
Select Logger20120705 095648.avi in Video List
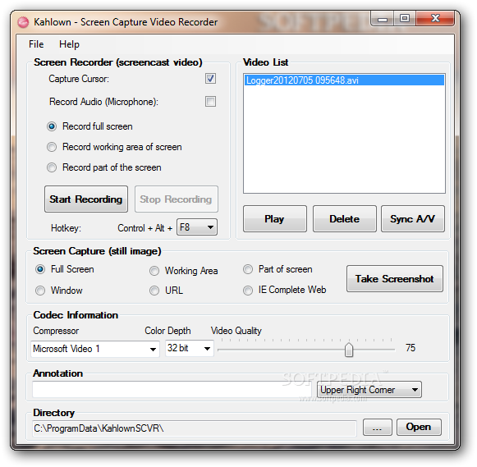click(x=344, y=80)
